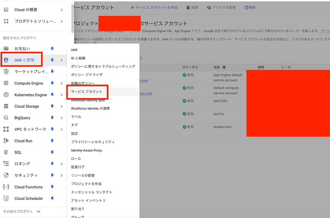Open プライバシーとセキュリティ submenu entry

point(93,142)
